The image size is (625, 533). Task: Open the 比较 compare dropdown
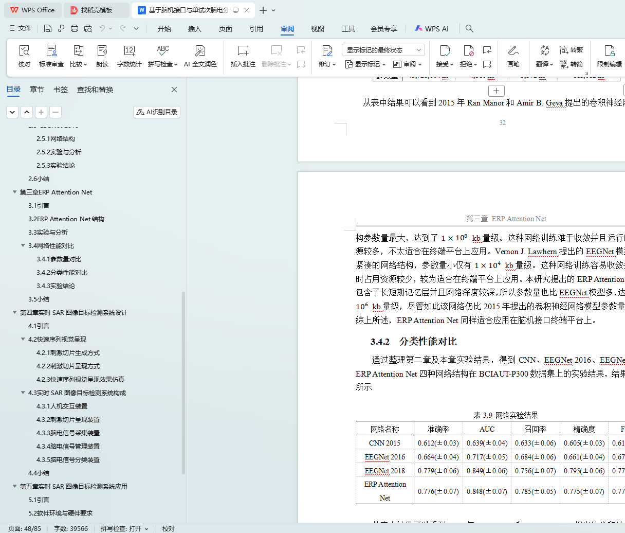[x=78, y=56]
